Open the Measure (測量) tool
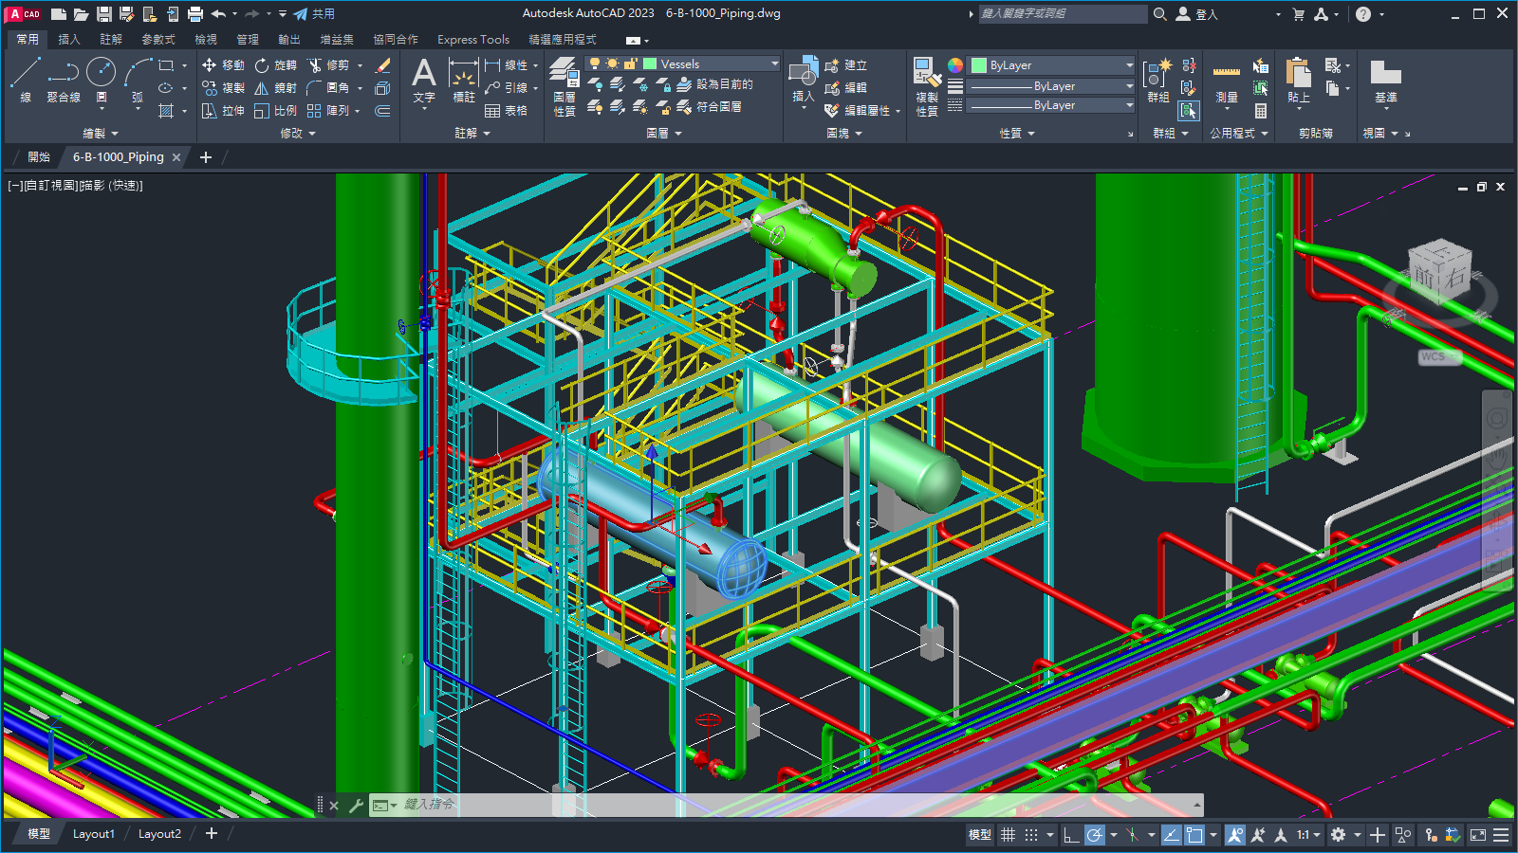 (1227, 83)
